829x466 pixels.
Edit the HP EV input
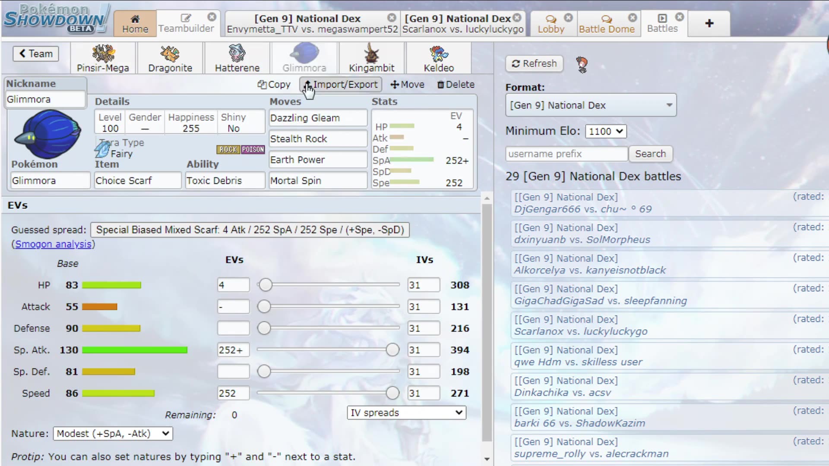pos(233,285)
